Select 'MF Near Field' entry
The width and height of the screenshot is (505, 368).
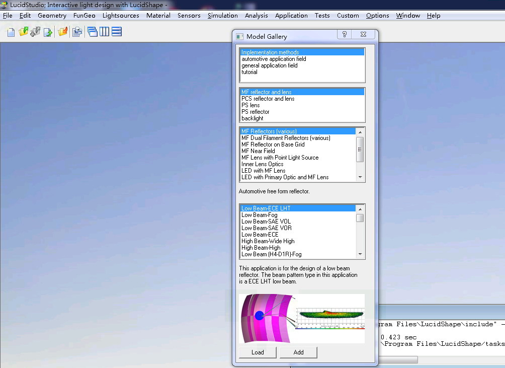pos(298,151)
